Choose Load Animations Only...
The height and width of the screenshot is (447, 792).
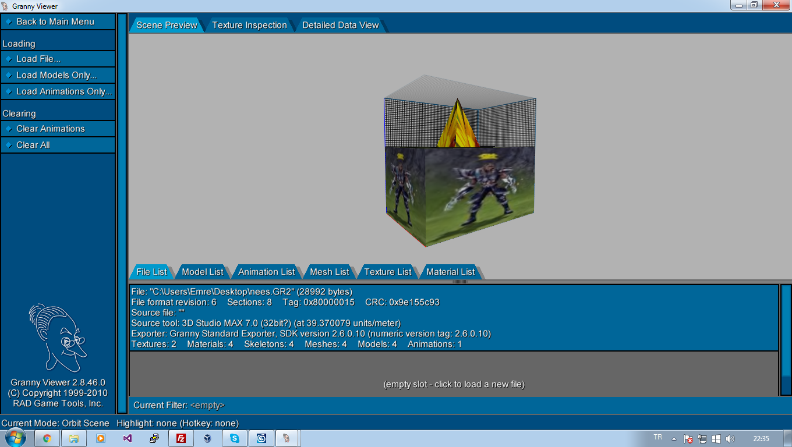pyautogui.click(x=58, y=91)
